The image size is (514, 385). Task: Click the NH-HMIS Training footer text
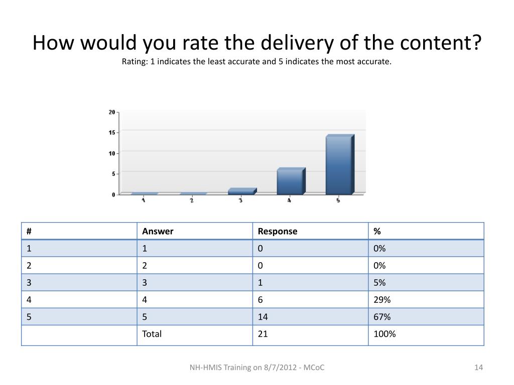[257, 367]
